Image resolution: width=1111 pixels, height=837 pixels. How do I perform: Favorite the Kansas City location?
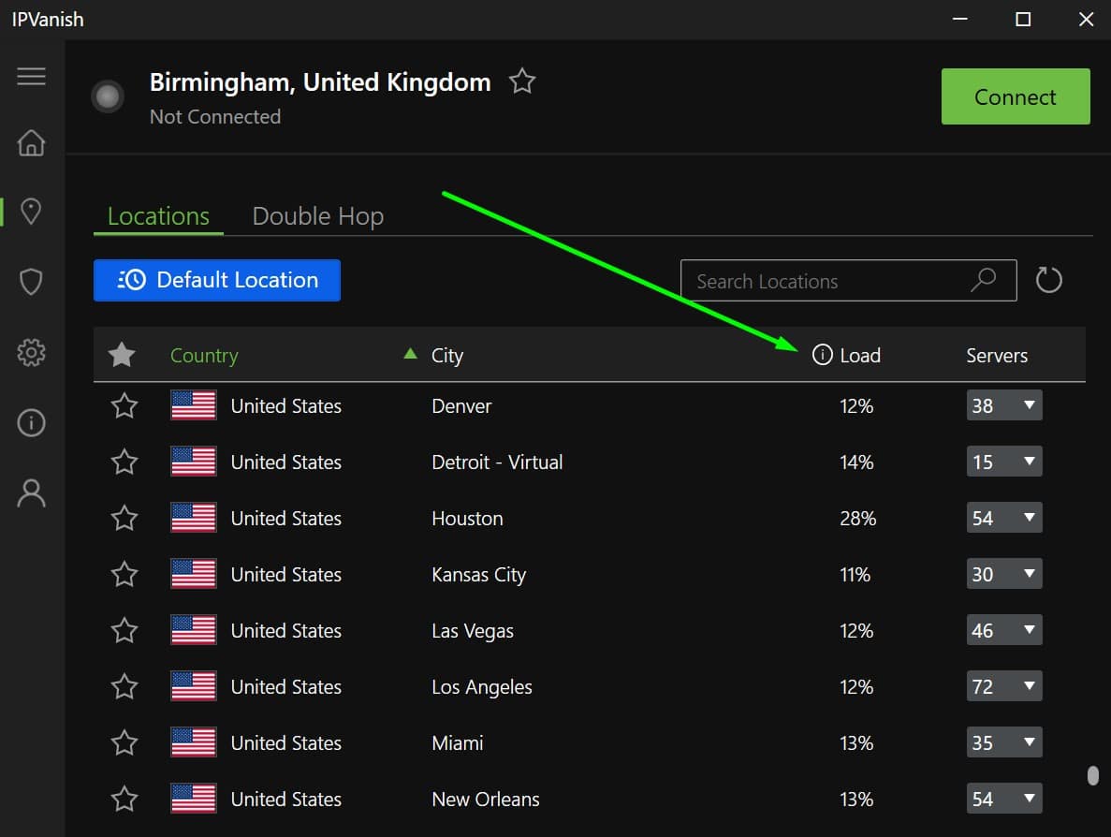pos(124,574)
